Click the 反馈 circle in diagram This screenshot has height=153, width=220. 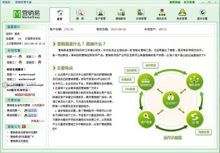coord(195,119)
